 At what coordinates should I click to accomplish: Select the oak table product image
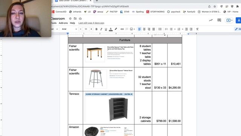point(95,54)
